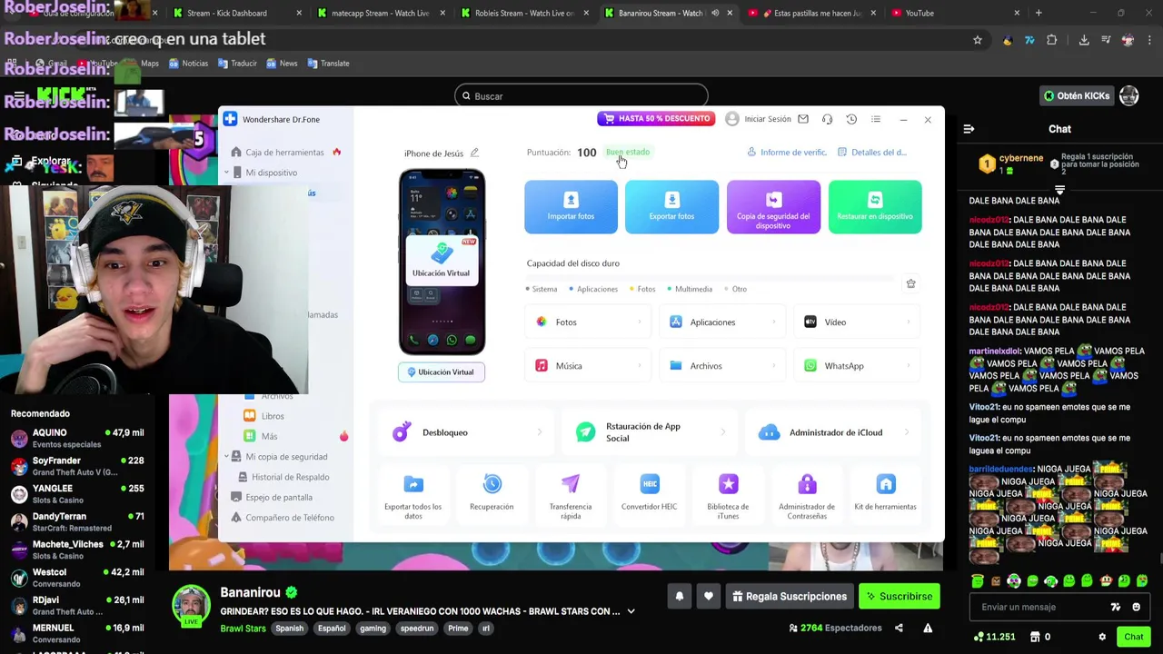Click the green Suscribirse button
This screenshot has width=1163, height=654.
pos(900,597)
